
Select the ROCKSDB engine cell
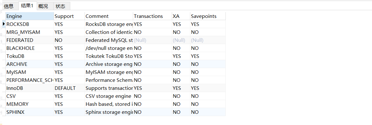pyautogui.click(x=30, y=24)
